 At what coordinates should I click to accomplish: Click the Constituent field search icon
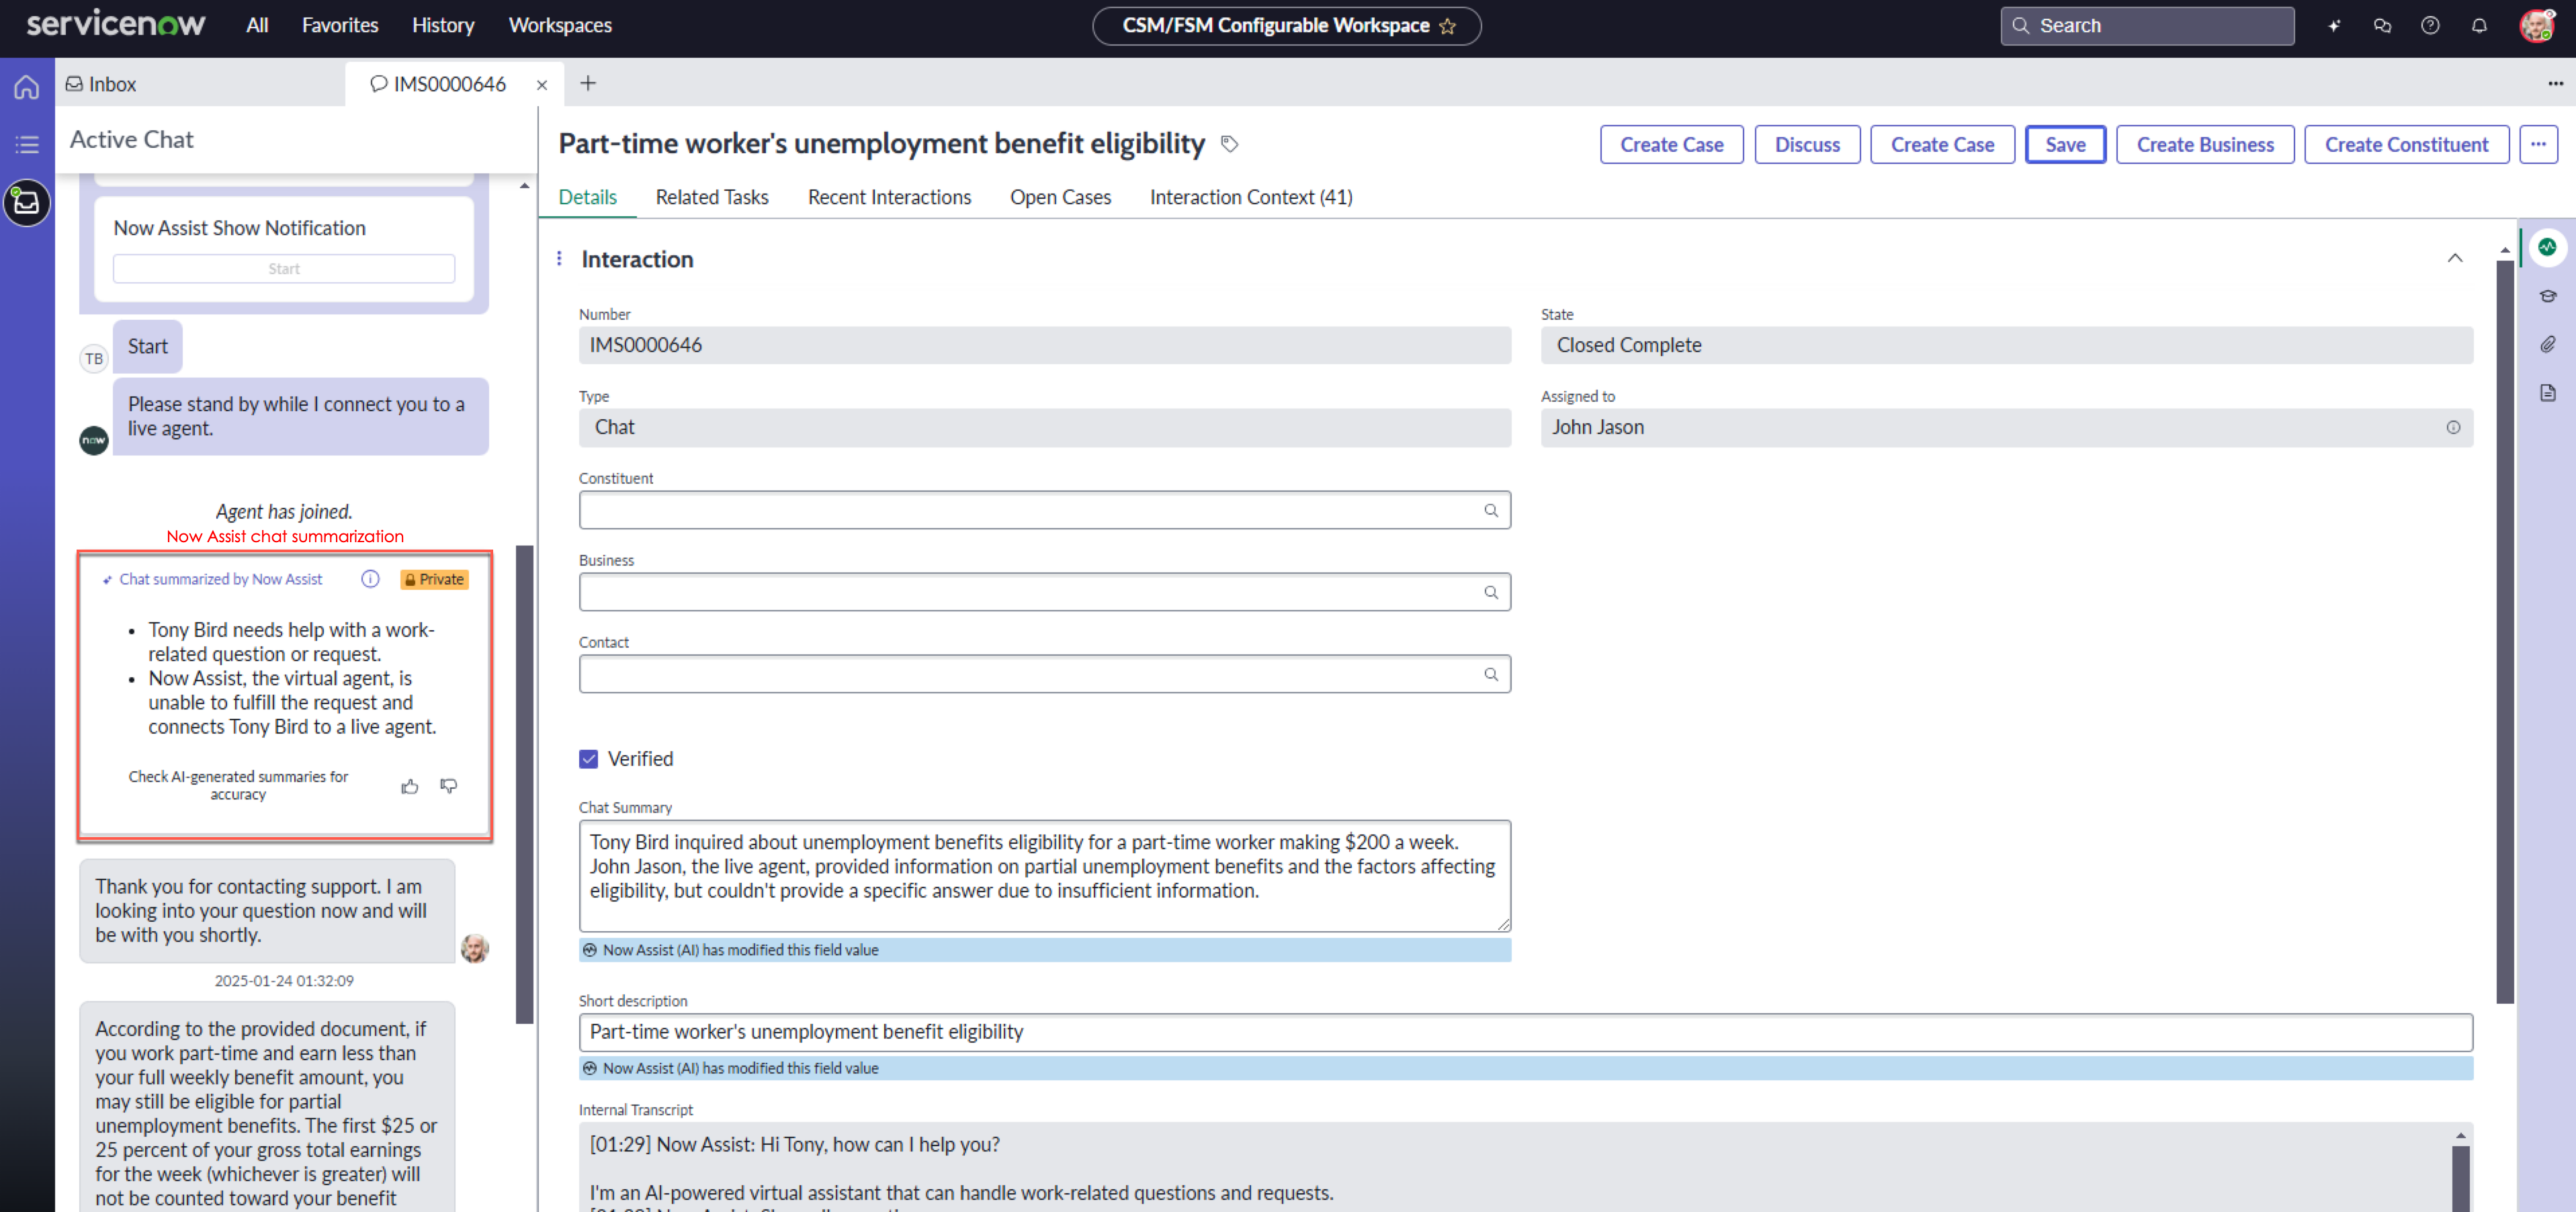(1490, 511)
